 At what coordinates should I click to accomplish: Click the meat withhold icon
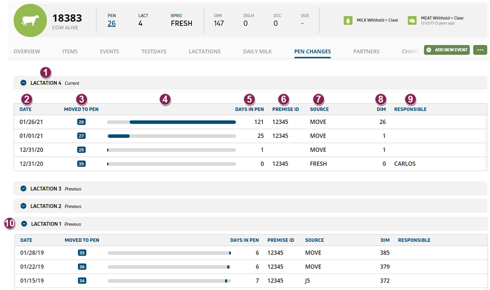(x=412, y=20)
